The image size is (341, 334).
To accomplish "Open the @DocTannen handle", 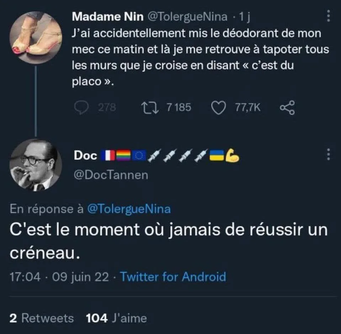I will click(111, 175).
